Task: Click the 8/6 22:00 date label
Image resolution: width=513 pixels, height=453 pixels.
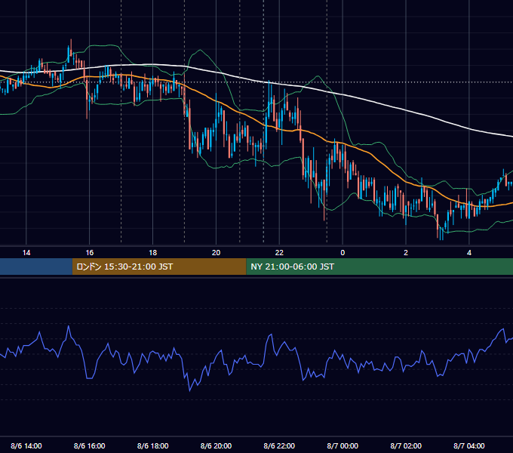Action: pos(279,445)
